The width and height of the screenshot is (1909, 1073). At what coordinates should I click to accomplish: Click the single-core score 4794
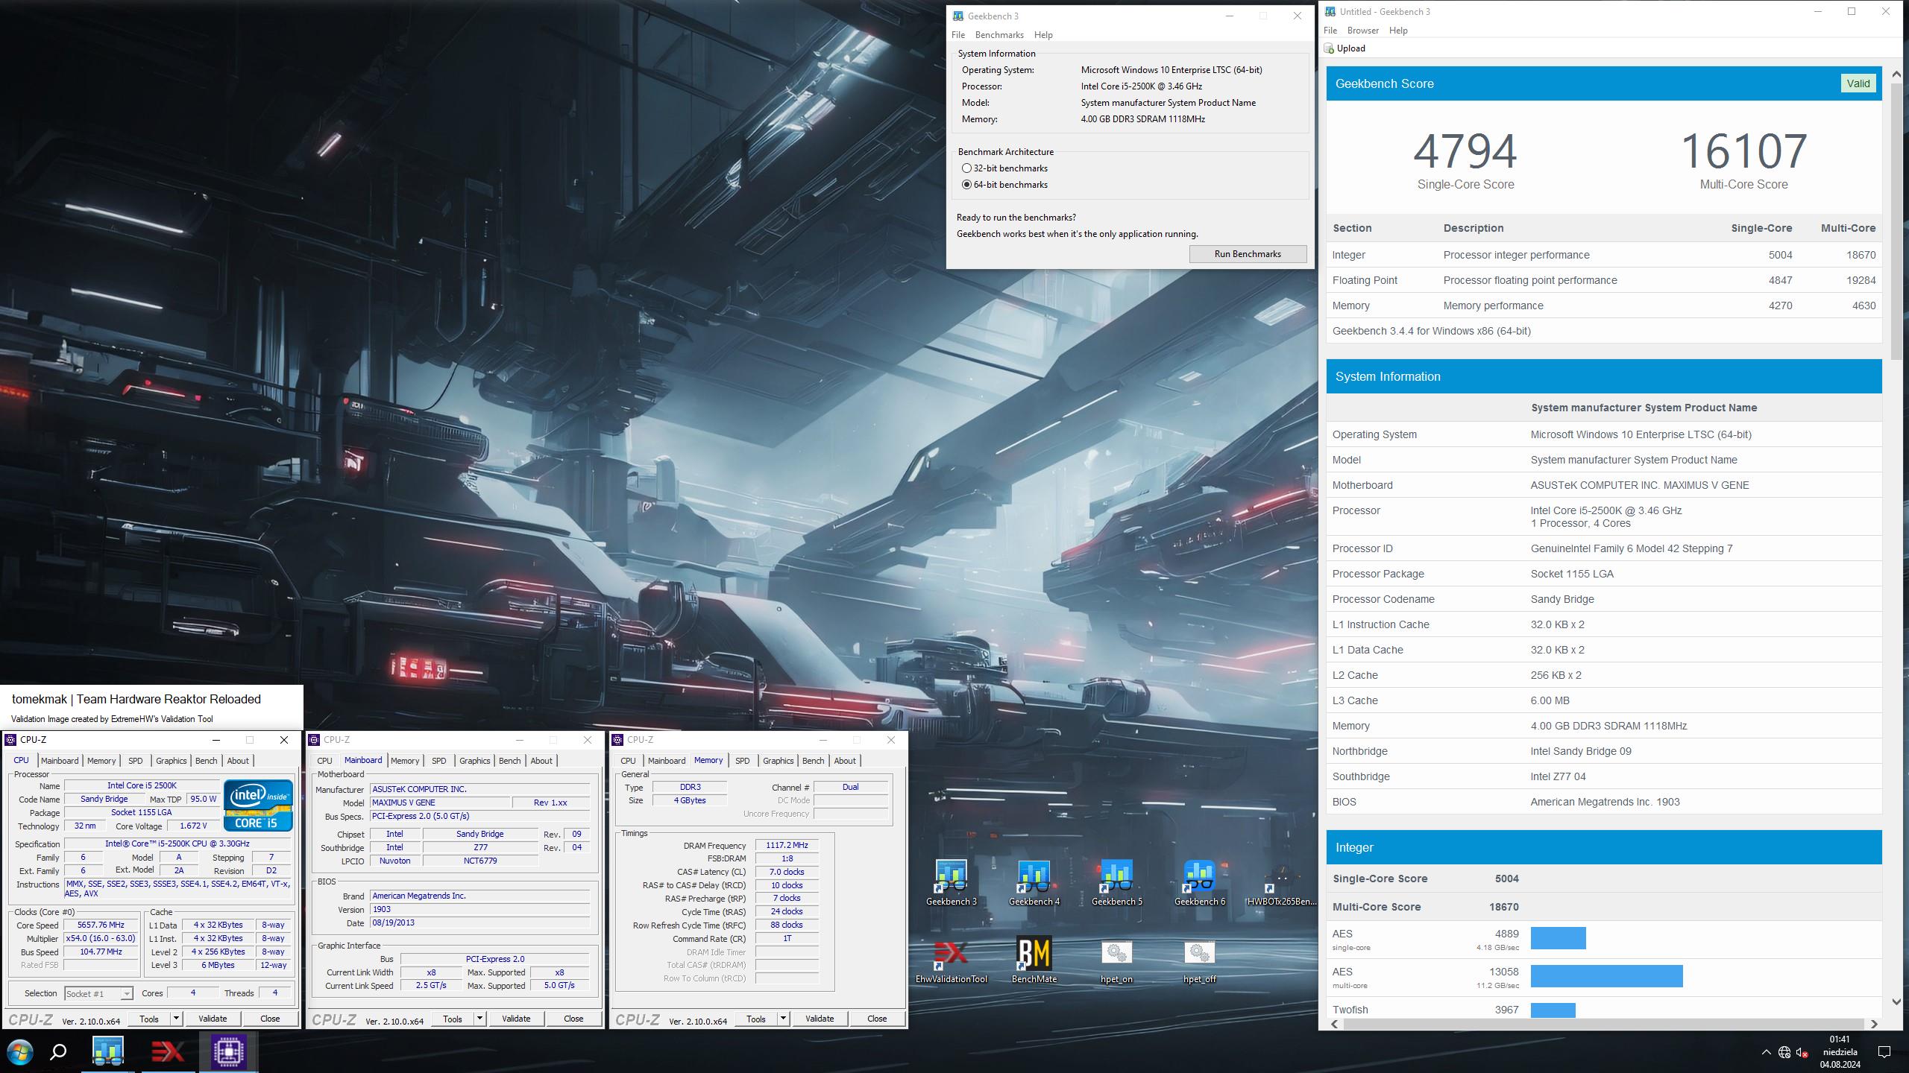[x=1465, y=151]
